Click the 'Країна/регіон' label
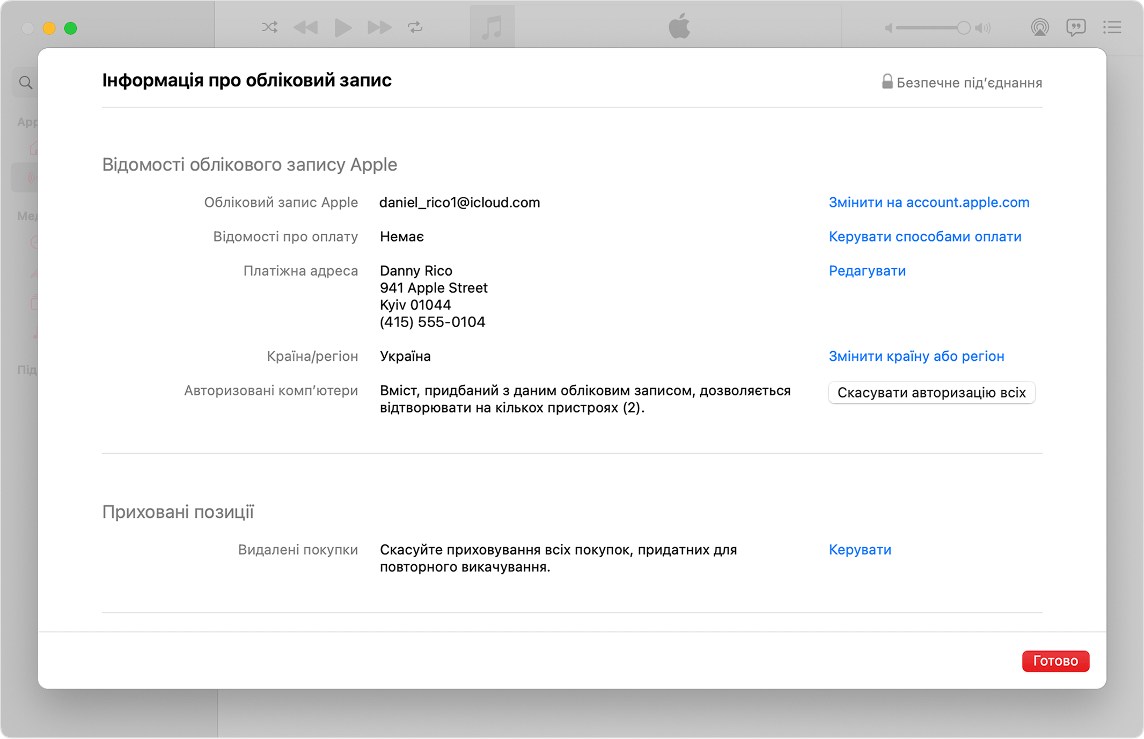Screen dimensions: 1144x739 coord(312,357)
